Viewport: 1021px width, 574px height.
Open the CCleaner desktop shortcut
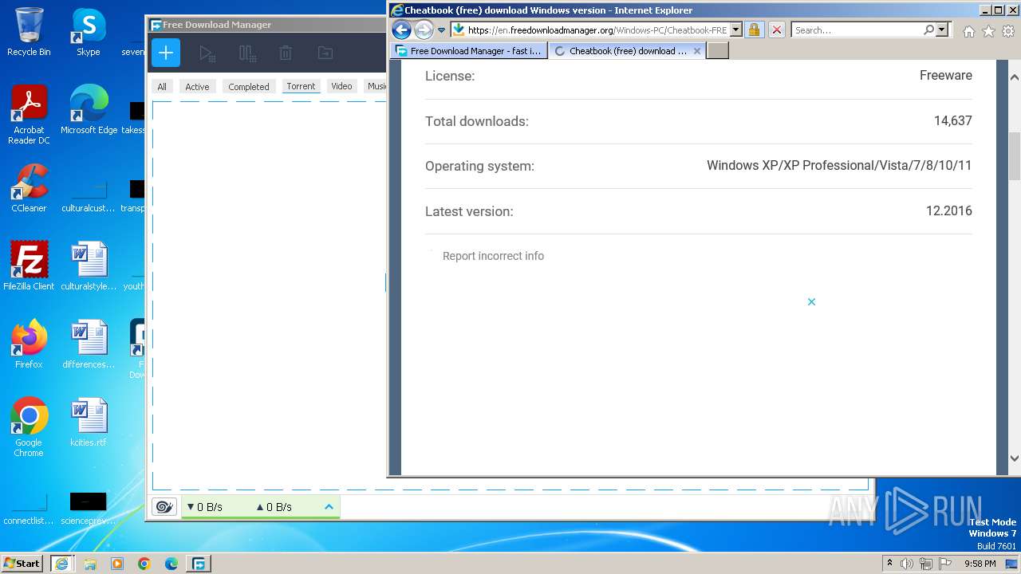(29, 188)
